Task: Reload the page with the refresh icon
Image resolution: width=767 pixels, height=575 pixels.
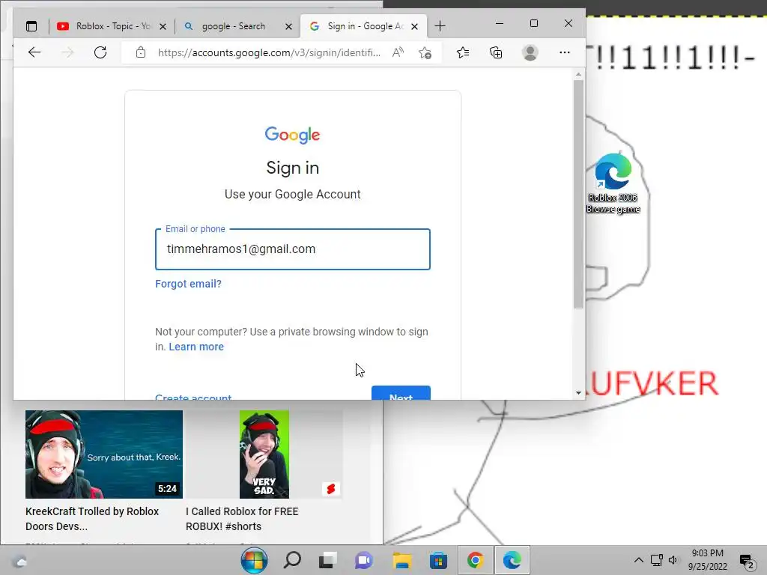Action: pyautogui.click(x=100, y=52)
